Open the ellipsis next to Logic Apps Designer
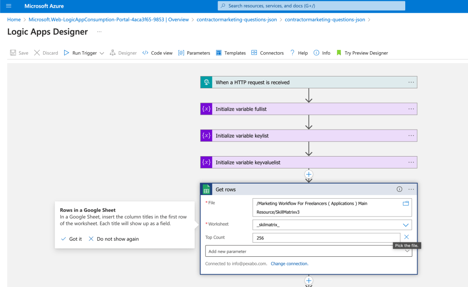The width and height of the screenshot is (468, 287). (x=99, y=32)
